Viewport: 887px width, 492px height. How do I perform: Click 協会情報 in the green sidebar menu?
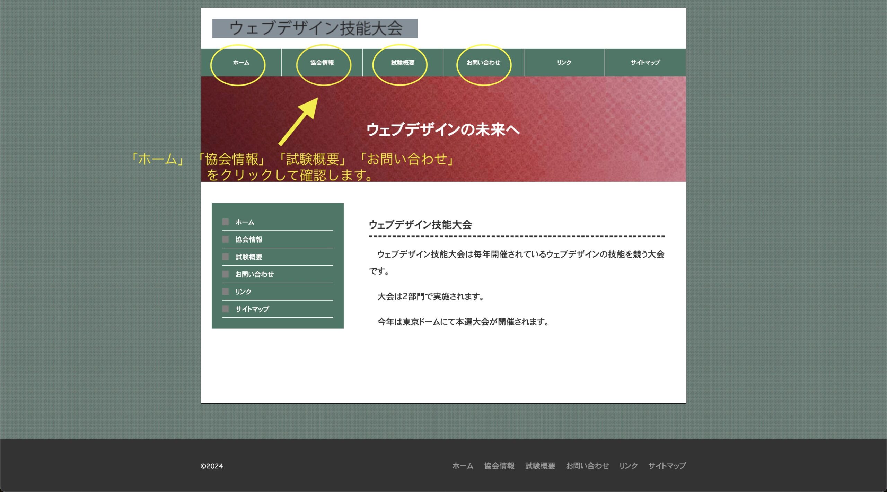(x=249, y=240)
